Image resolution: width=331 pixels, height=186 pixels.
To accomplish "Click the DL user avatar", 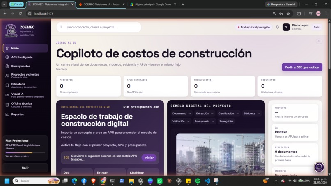I will [286, 27].
